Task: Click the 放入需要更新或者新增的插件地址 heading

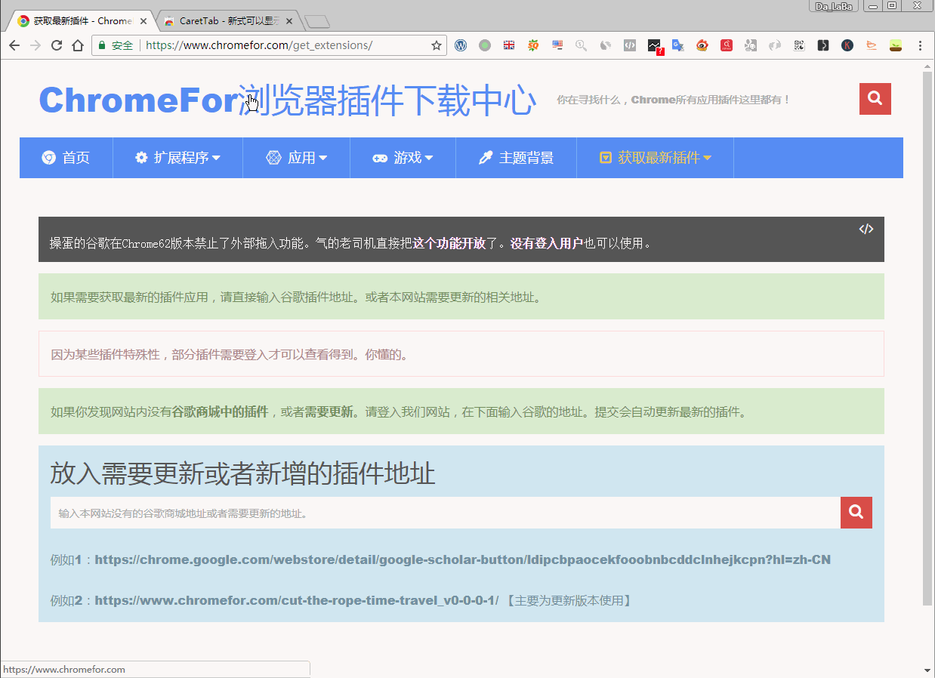Action: (x=242, y=473)
